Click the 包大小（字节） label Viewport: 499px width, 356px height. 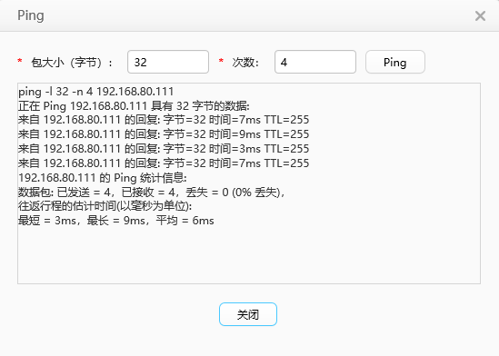tap(72, 63)
